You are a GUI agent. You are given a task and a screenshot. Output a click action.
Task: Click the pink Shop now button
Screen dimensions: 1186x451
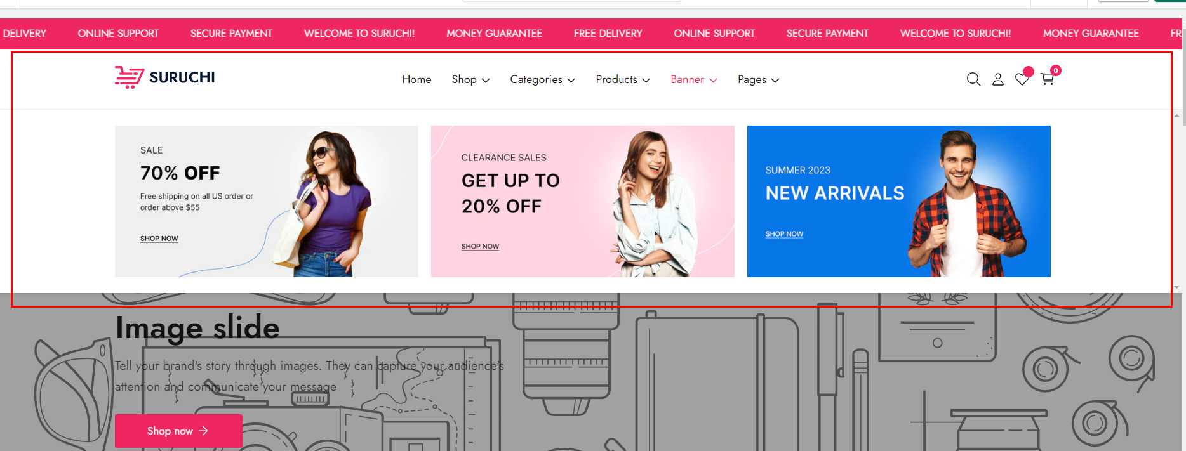pos(178,431)
